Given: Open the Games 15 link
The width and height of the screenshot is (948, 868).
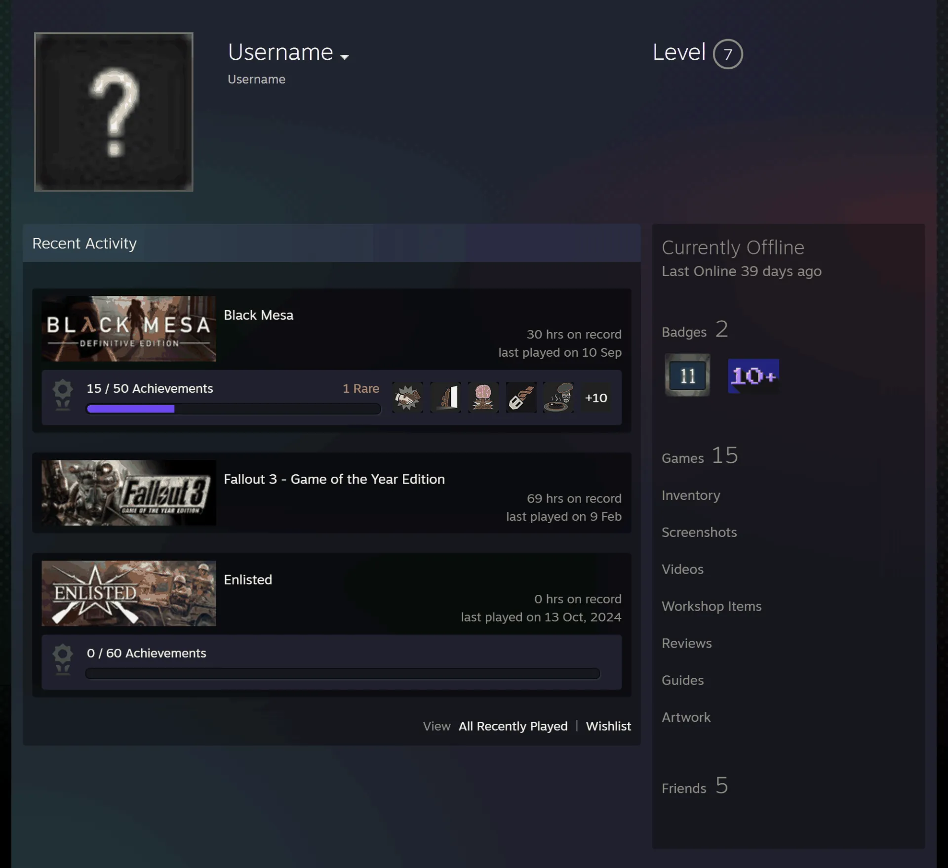Looking at the screenshot, I should pyautogui.click(x=700, y=456).
